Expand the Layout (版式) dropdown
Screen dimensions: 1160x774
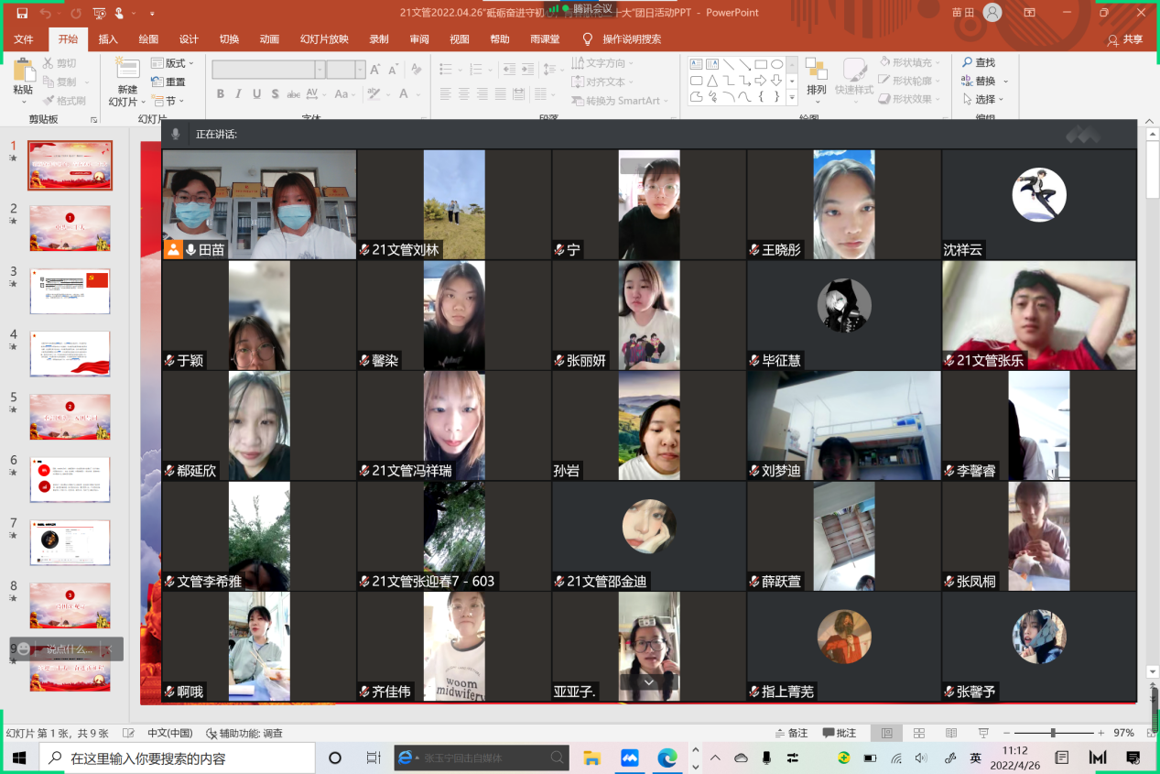[x=173, y=63]
